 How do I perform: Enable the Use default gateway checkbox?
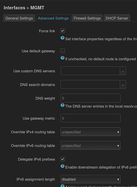pyautogui.click(x=63, y=51)
